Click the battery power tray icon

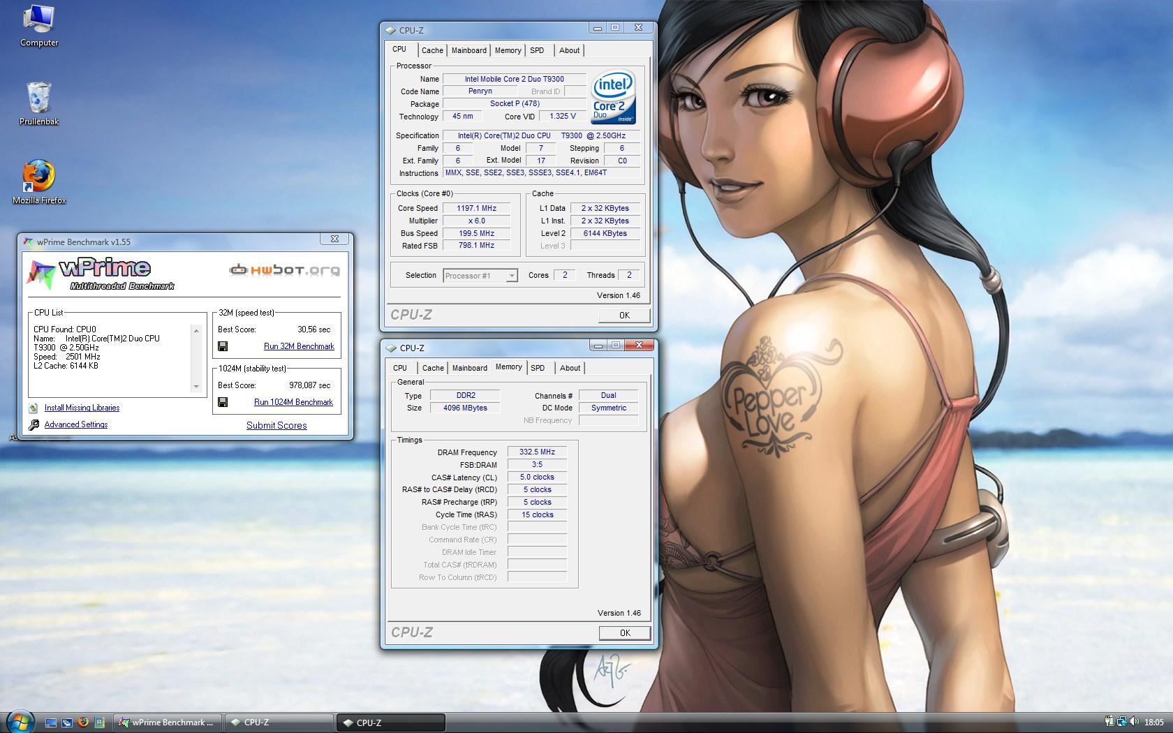coord(1109,722)
